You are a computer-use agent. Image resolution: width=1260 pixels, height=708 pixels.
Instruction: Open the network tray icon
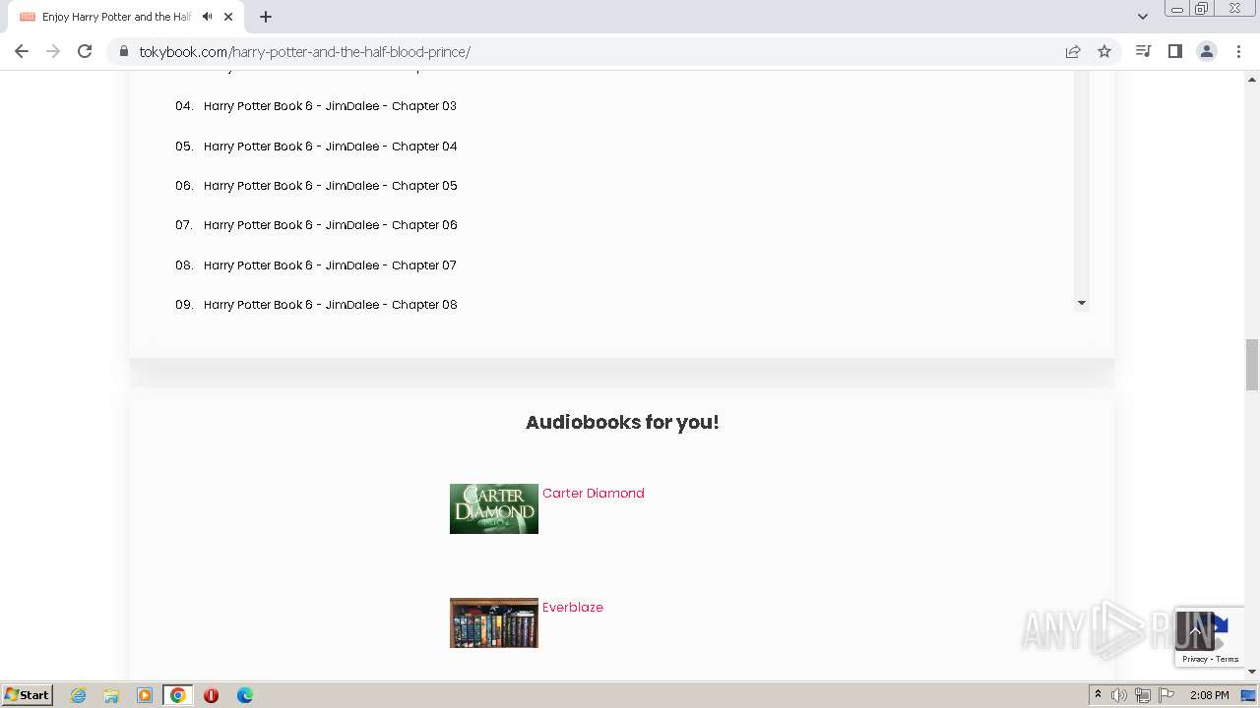(x=1143, y=695)
